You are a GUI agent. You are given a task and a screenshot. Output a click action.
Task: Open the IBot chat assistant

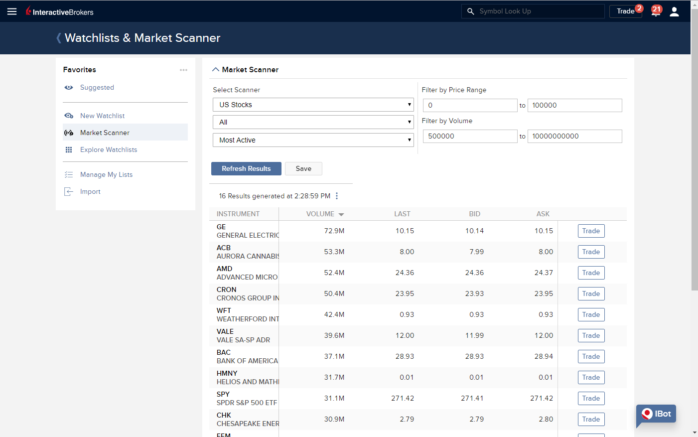(x=656, y=415)
